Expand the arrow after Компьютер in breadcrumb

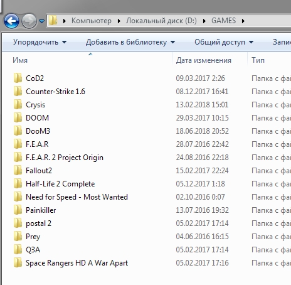pyautogui.click(x=119, y=21)
